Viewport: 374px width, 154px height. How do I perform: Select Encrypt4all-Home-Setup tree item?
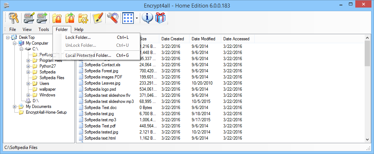pos(46,112)
